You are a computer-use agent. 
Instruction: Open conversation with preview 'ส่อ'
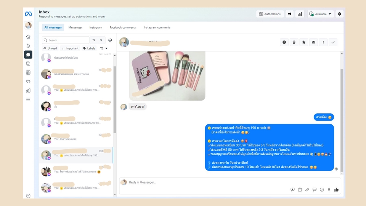click(76, 106)
